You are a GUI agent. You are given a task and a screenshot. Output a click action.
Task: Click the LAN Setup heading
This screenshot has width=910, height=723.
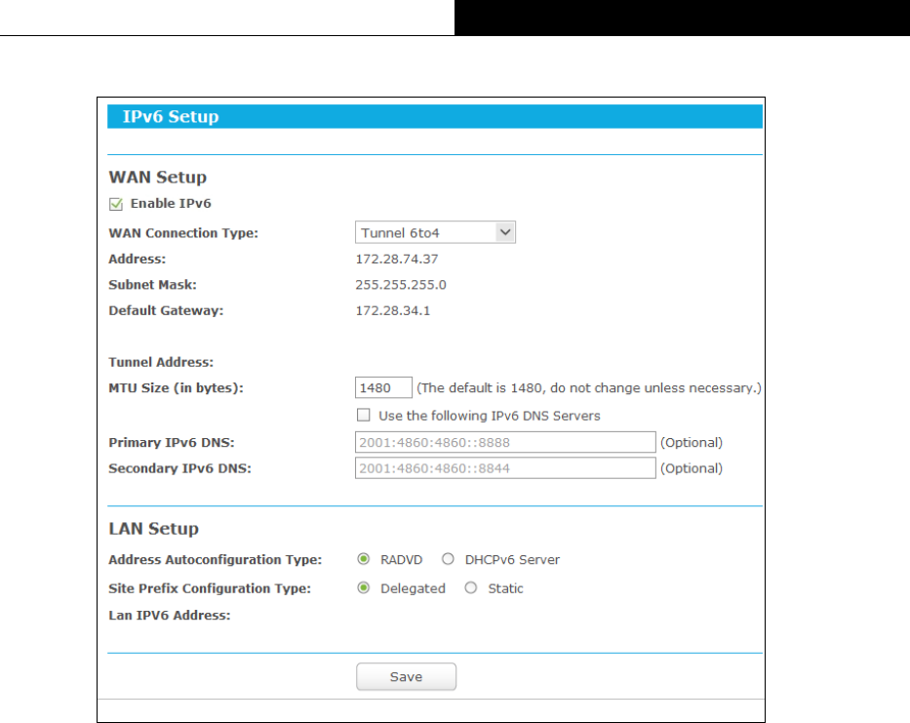coord(154,529)
